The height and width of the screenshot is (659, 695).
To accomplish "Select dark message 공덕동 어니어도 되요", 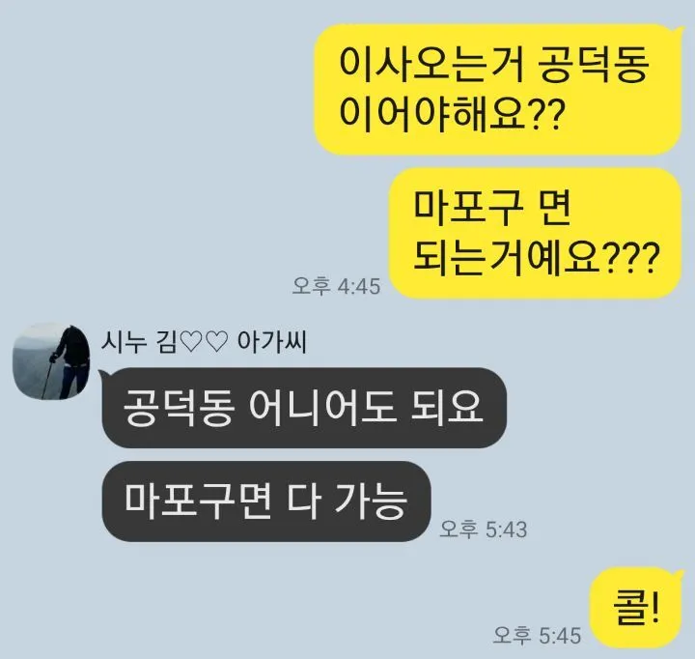I will (x=304, y=408).
